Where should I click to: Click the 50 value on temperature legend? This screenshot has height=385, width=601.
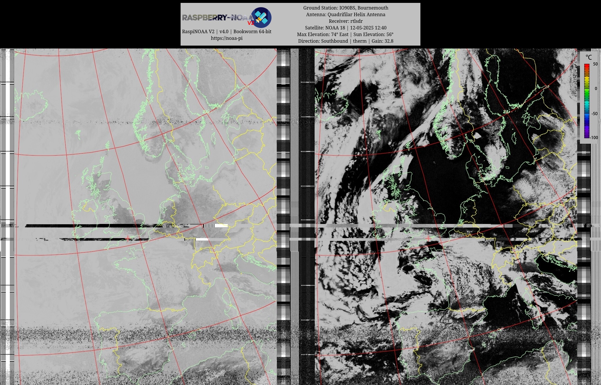(596, 64)
